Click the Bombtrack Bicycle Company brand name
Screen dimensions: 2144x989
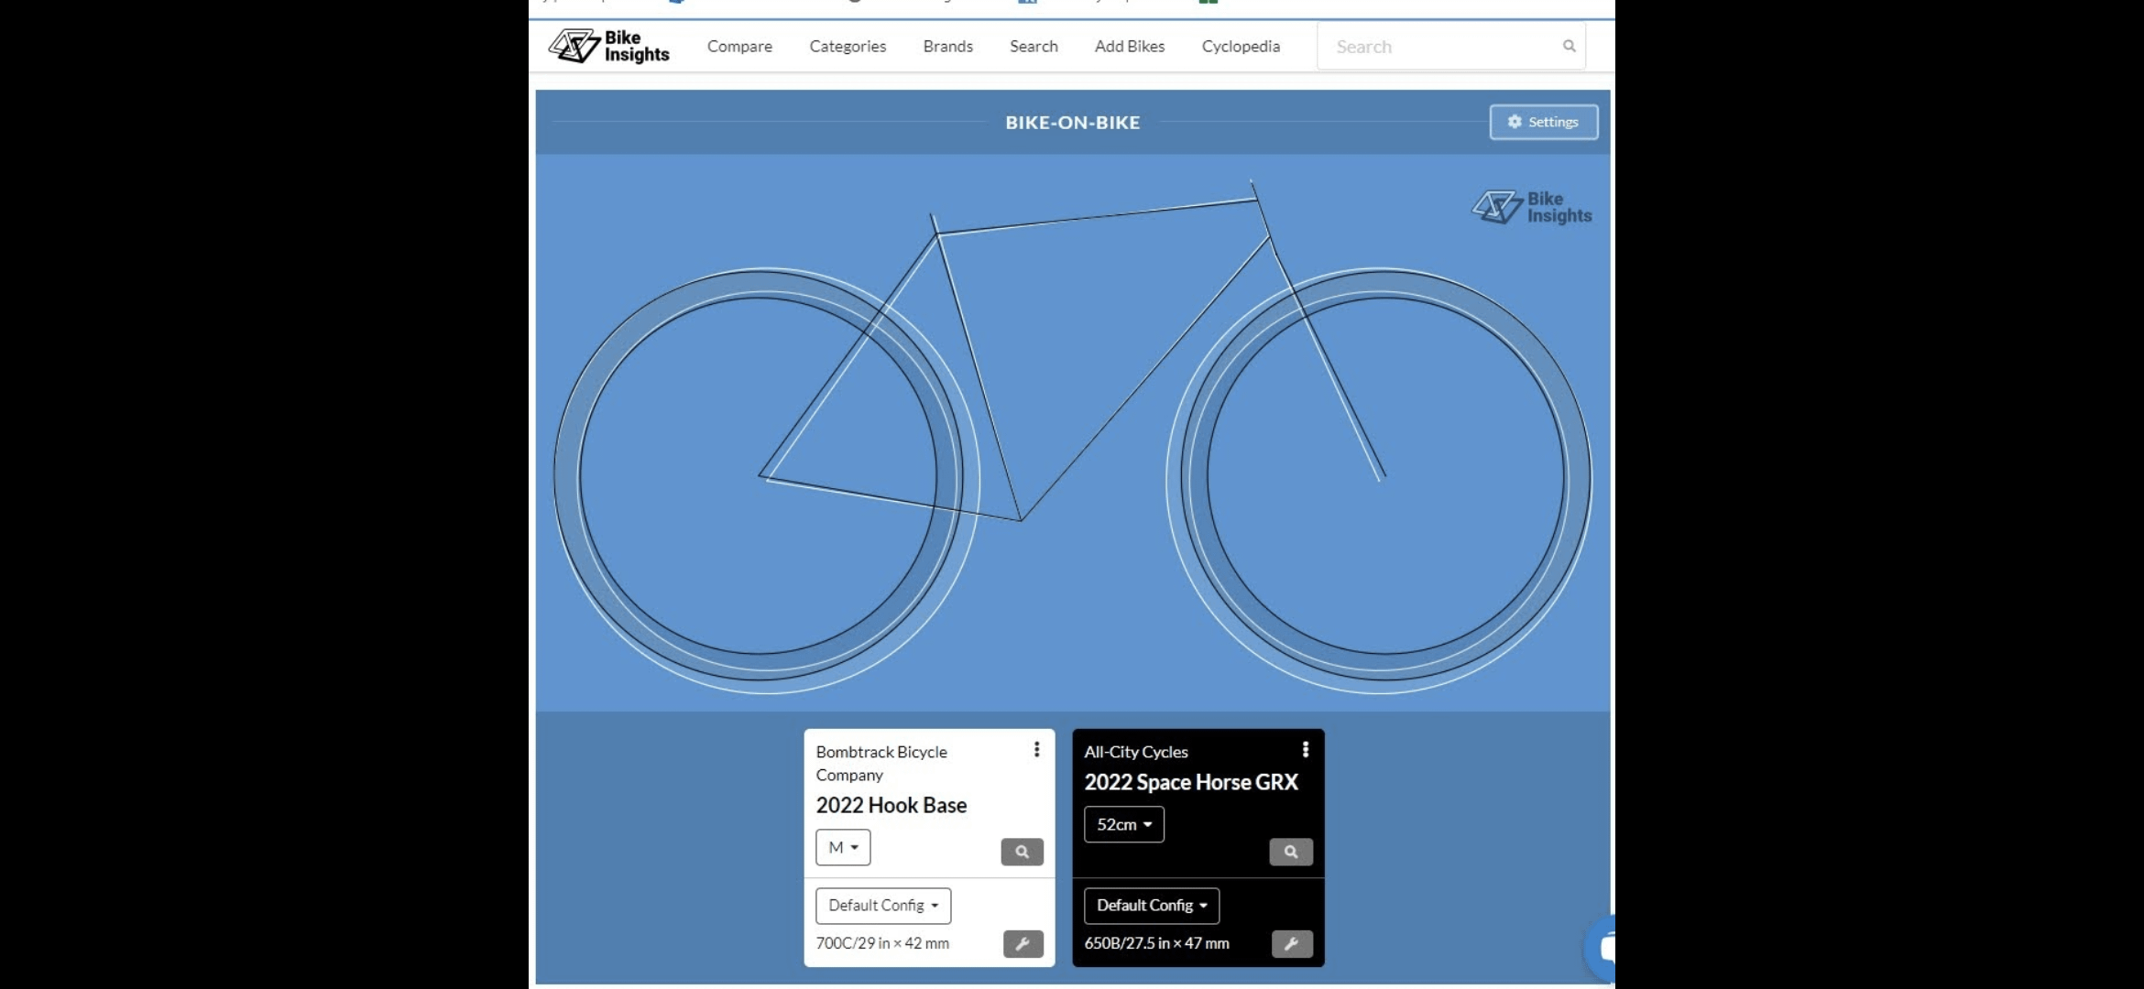coord(881,763)
